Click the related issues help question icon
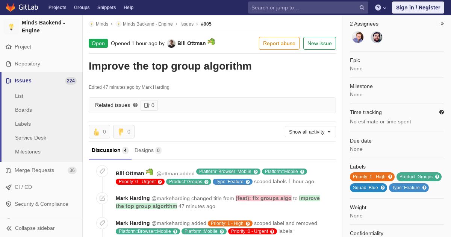This screenshot has width=451, height=237. coord(135,105)
